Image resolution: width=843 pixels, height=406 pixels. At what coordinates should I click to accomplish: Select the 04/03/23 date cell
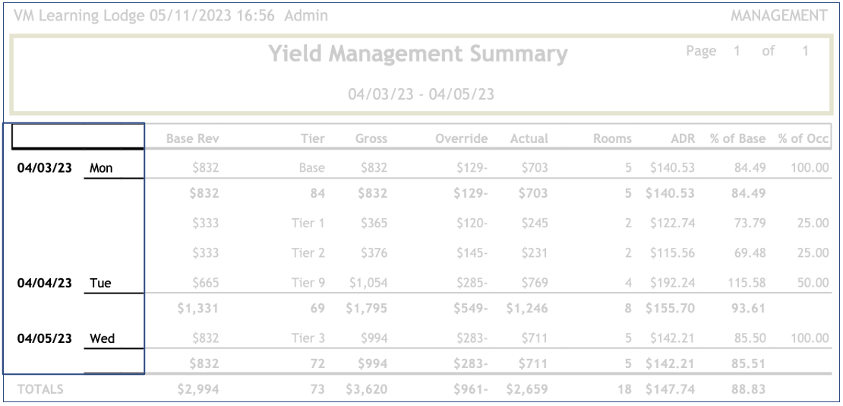[x=44, y=168]
